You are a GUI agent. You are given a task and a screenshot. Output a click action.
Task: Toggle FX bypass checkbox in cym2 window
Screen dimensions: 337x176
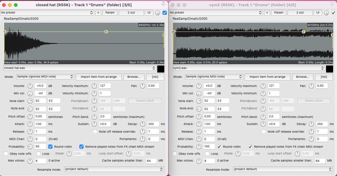pyautogui.click(x=333, y=13)
